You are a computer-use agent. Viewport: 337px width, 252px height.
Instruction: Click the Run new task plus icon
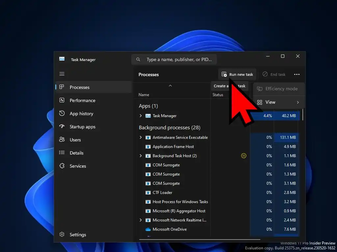224,74
